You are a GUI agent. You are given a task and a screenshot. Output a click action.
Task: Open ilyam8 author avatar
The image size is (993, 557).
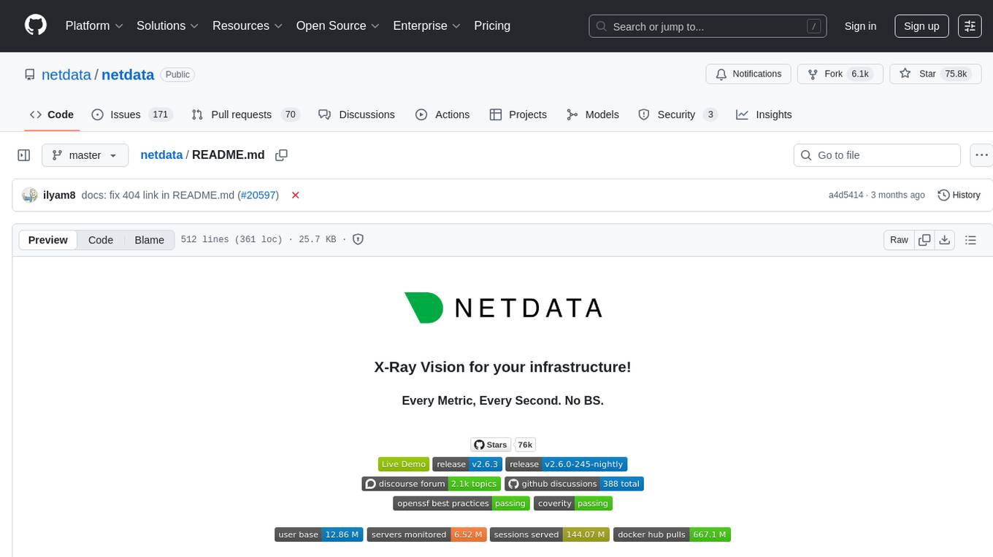click(x=30, y=195)
